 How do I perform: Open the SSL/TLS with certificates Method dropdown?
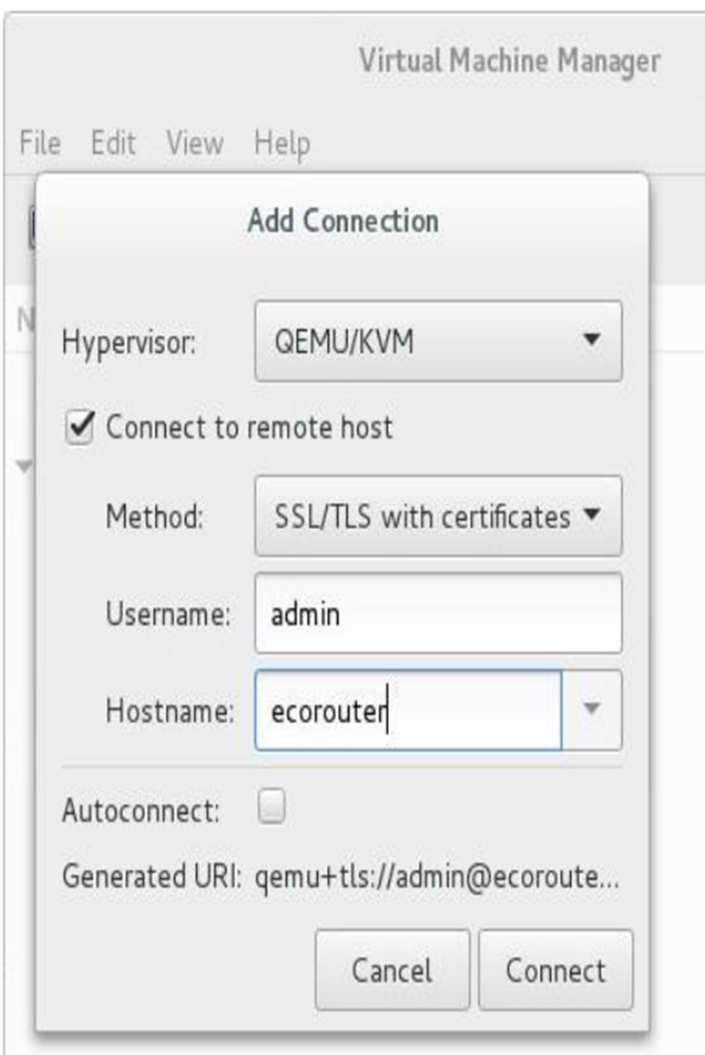(x=438, y=516)
